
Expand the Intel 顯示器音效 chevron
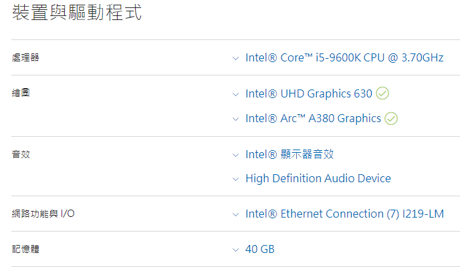235,155
